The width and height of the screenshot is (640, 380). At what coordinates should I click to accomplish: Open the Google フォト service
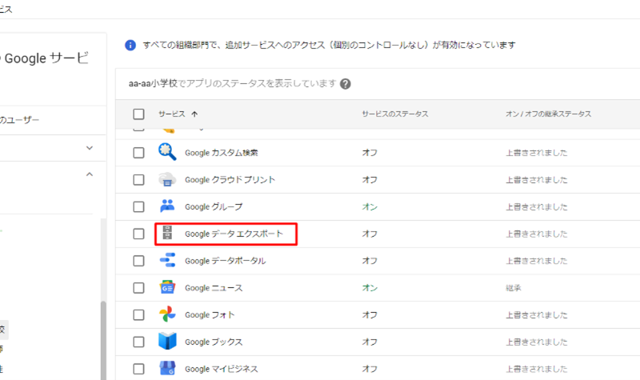[210, 314]
